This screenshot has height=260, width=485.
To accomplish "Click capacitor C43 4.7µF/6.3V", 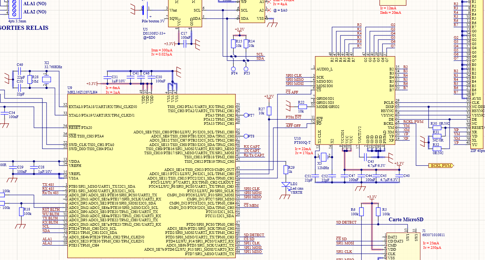I will pyautogui.click(x=366, y=156).
